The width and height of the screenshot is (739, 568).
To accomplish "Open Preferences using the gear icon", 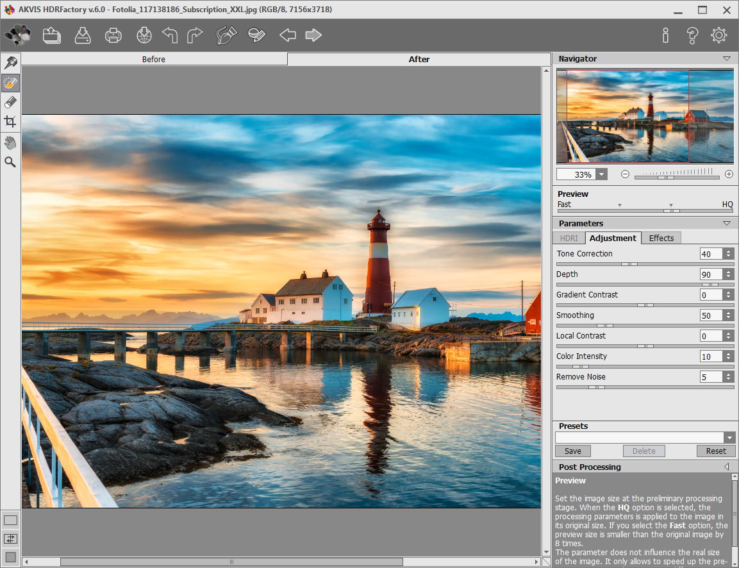I will coord(718,35).
